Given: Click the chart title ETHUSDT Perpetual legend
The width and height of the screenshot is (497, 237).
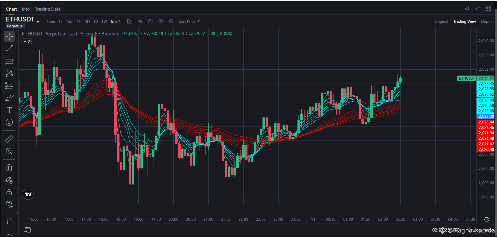Looking at the screenshot, I should (70, 34).
